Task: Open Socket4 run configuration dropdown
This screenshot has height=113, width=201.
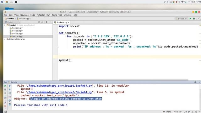Action: (182, 19)
